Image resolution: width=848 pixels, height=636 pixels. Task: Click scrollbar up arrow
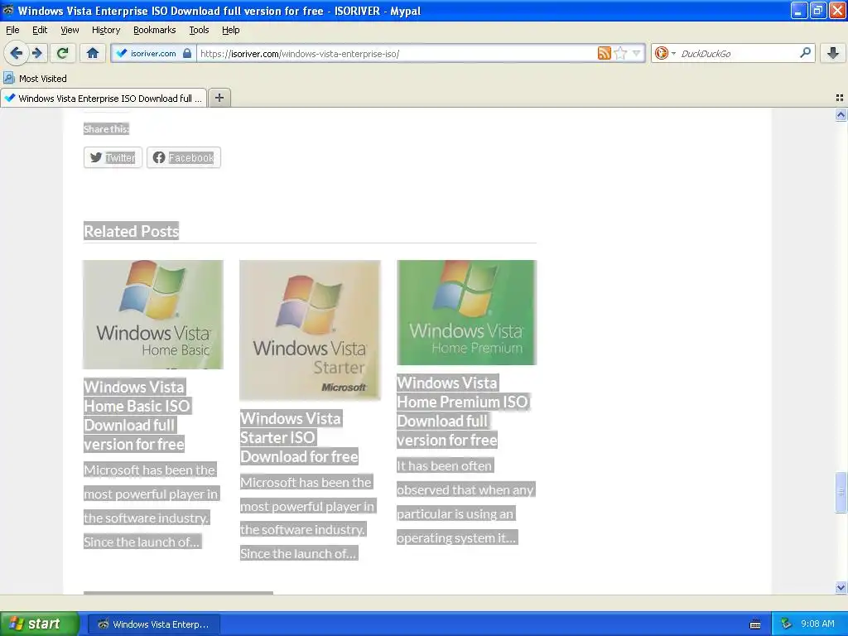click(841, 114)
